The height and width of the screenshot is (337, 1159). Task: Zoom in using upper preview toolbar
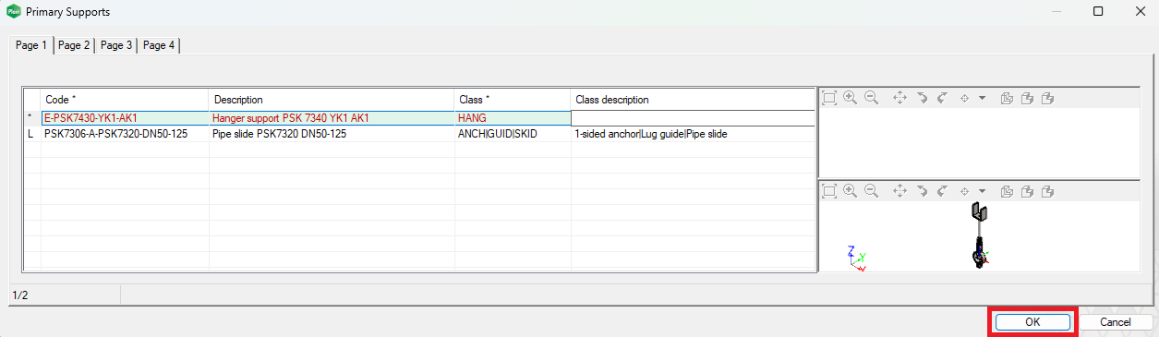(851, 98)
